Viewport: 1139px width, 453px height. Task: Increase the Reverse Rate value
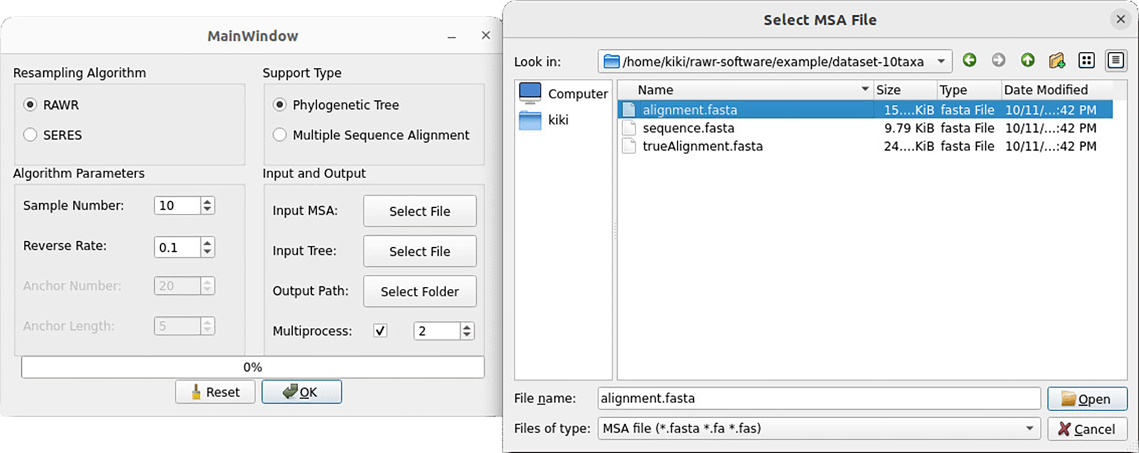(x=207, y=242)
